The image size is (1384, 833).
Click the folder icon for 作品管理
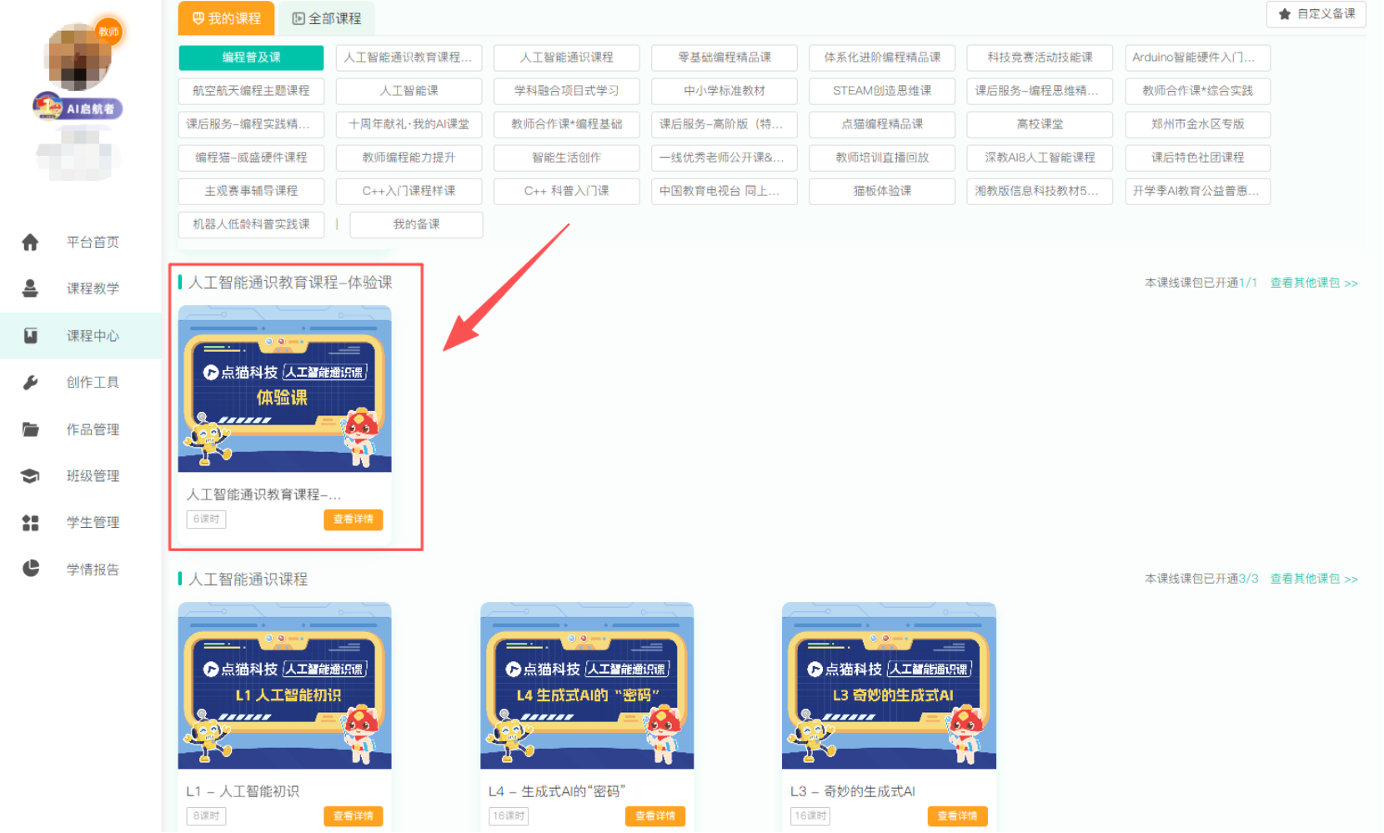[30, 429]
